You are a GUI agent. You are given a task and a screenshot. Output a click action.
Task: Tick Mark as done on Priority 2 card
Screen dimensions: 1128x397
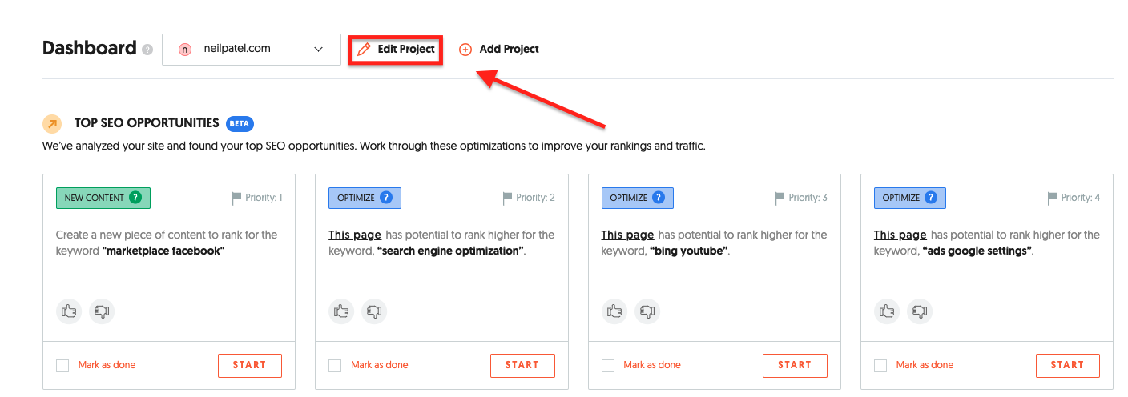point(336,366)
